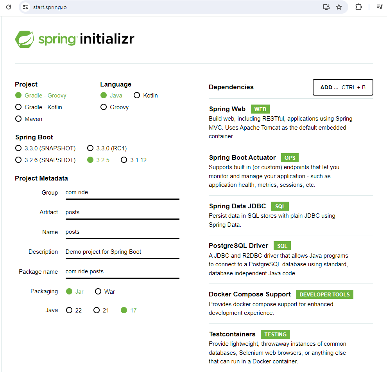The height and width of the screenshot is (372, 387).
Task: Select Spring Boot version 3.1.12
Action: pos(134,160)
